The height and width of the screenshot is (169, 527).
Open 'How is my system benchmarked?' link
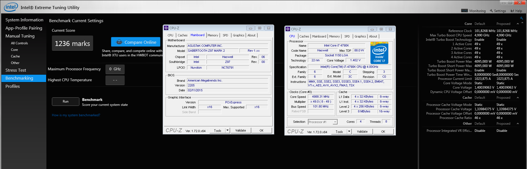point(76,115)
